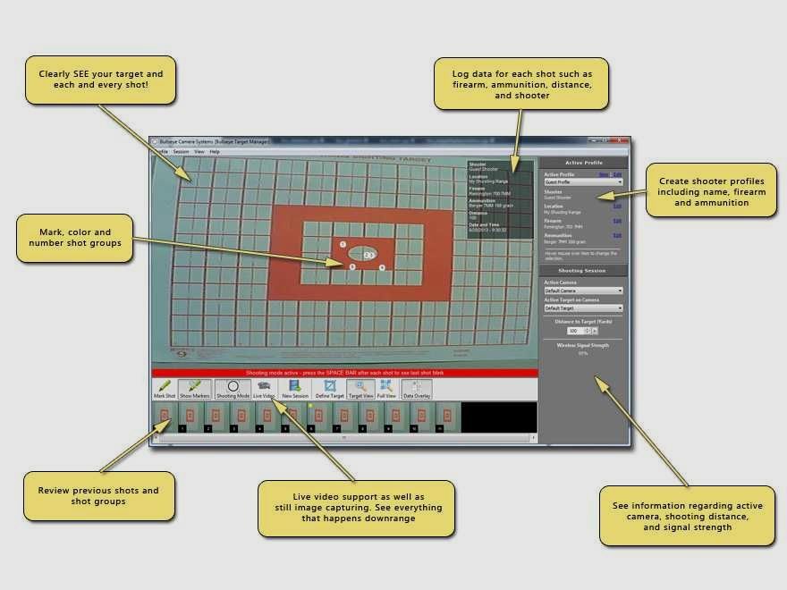This screenshot has width=787, height=590.
Task: Click the button right of the distance spinner
Action: pyautogui.click(x=595, y=331)
